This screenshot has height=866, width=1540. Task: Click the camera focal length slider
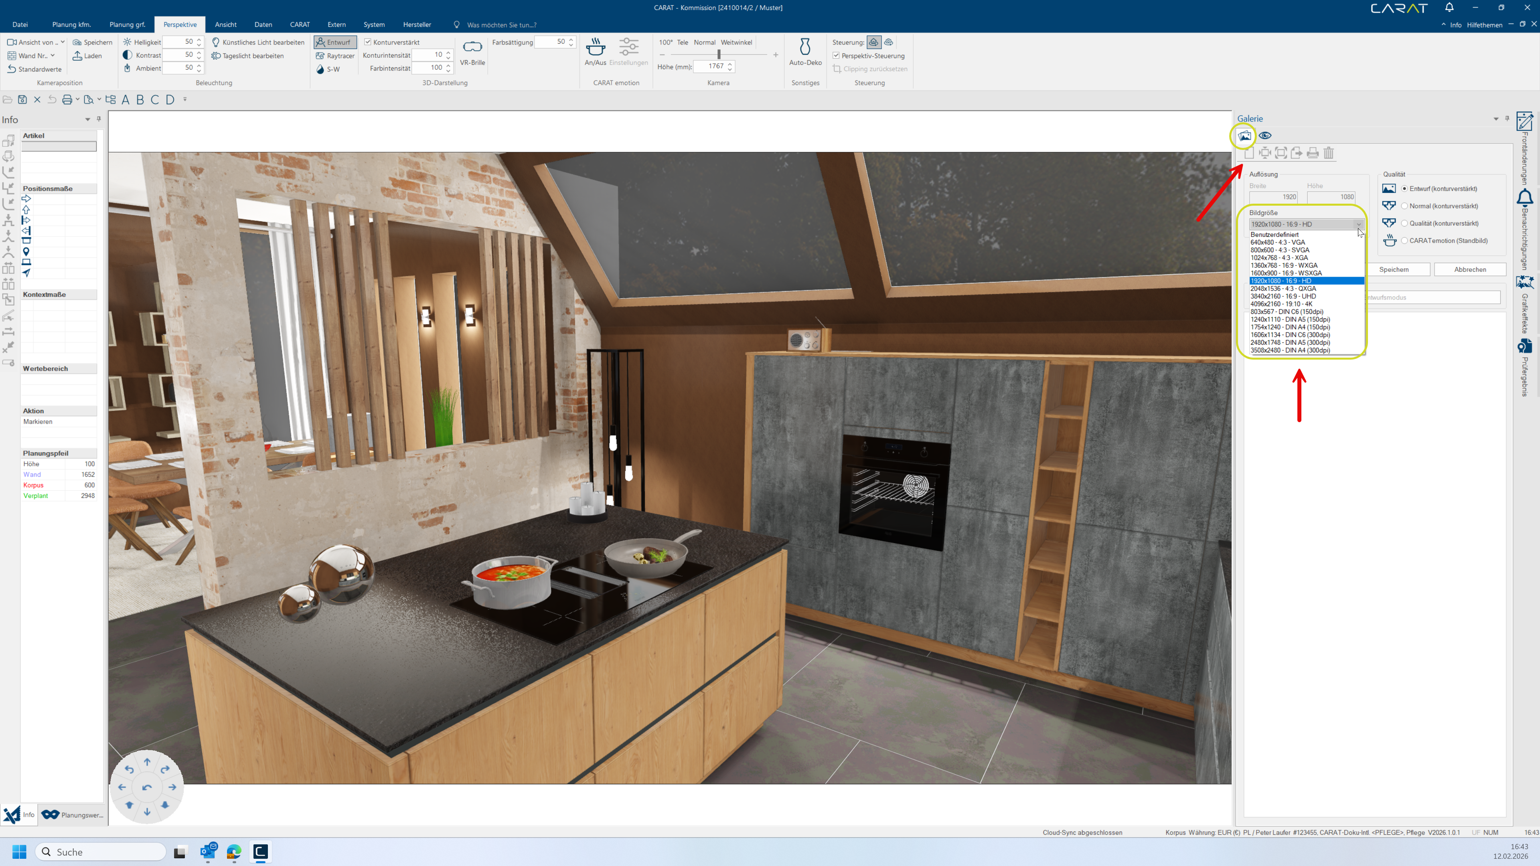coord(719,55)
